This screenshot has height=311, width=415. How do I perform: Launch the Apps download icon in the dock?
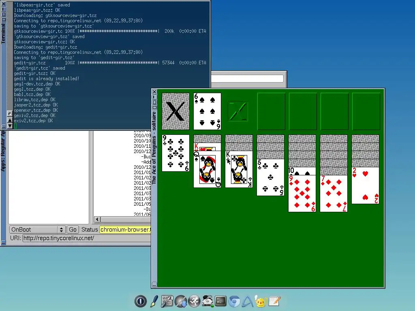181,301
